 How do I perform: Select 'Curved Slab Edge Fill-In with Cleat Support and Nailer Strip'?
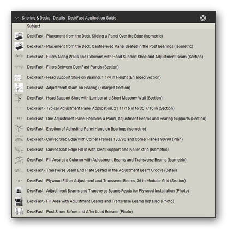click(x=98, y=150)
